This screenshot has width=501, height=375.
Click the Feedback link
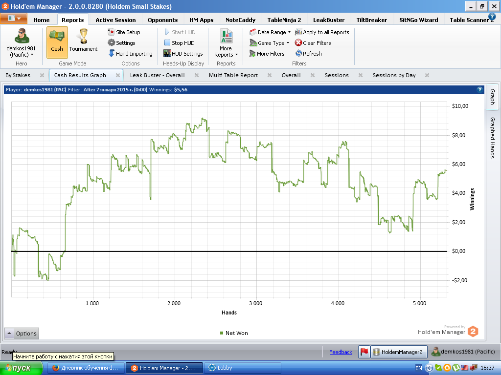click(341, 352)
